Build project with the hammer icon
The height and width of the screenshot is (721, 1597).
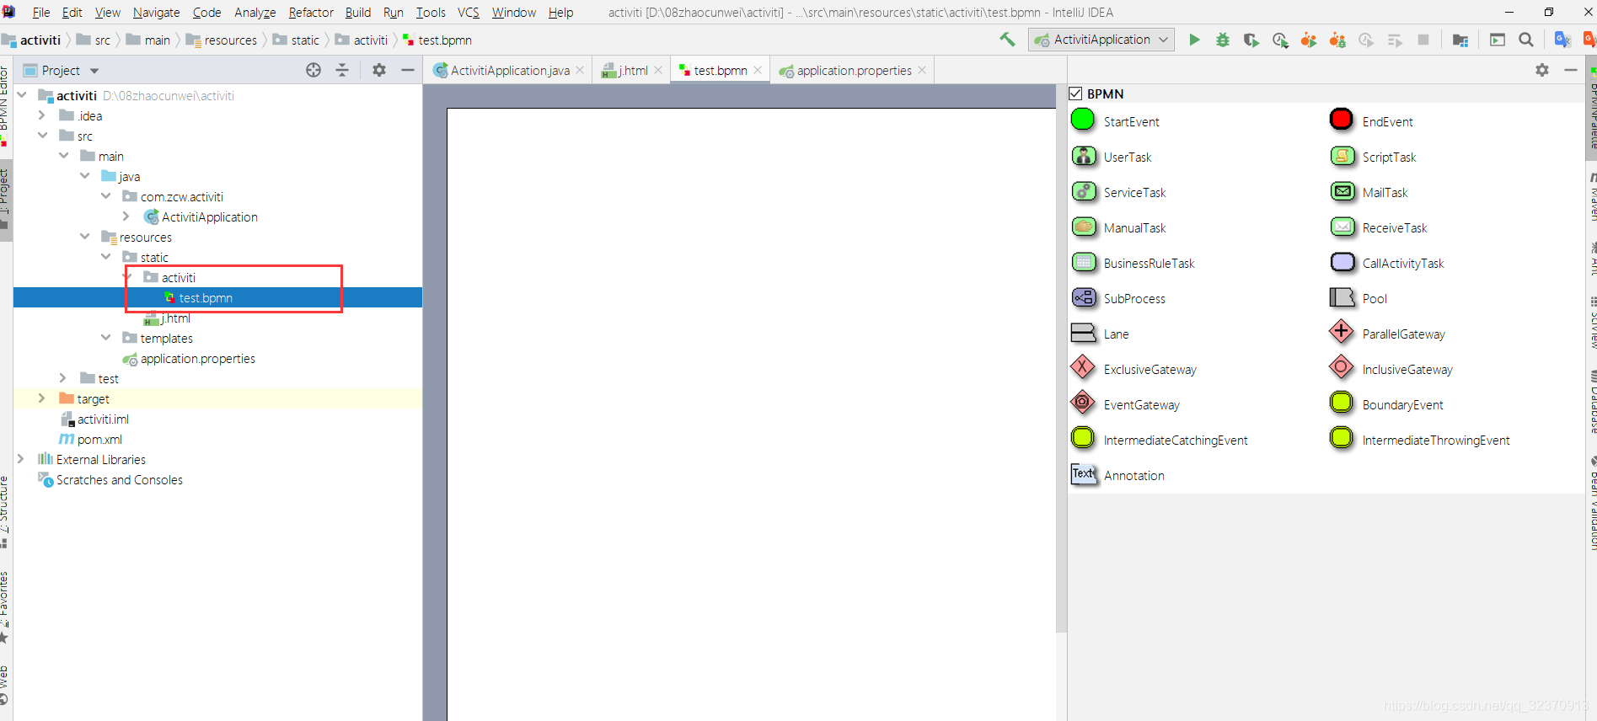pyautogui.click(x=1007, y=40)
